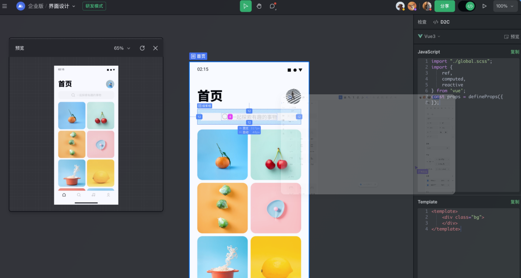The height and width of the screenshot is (278, 521).
Task: Click the green 分享 share button
Action: tap(445, 6)
